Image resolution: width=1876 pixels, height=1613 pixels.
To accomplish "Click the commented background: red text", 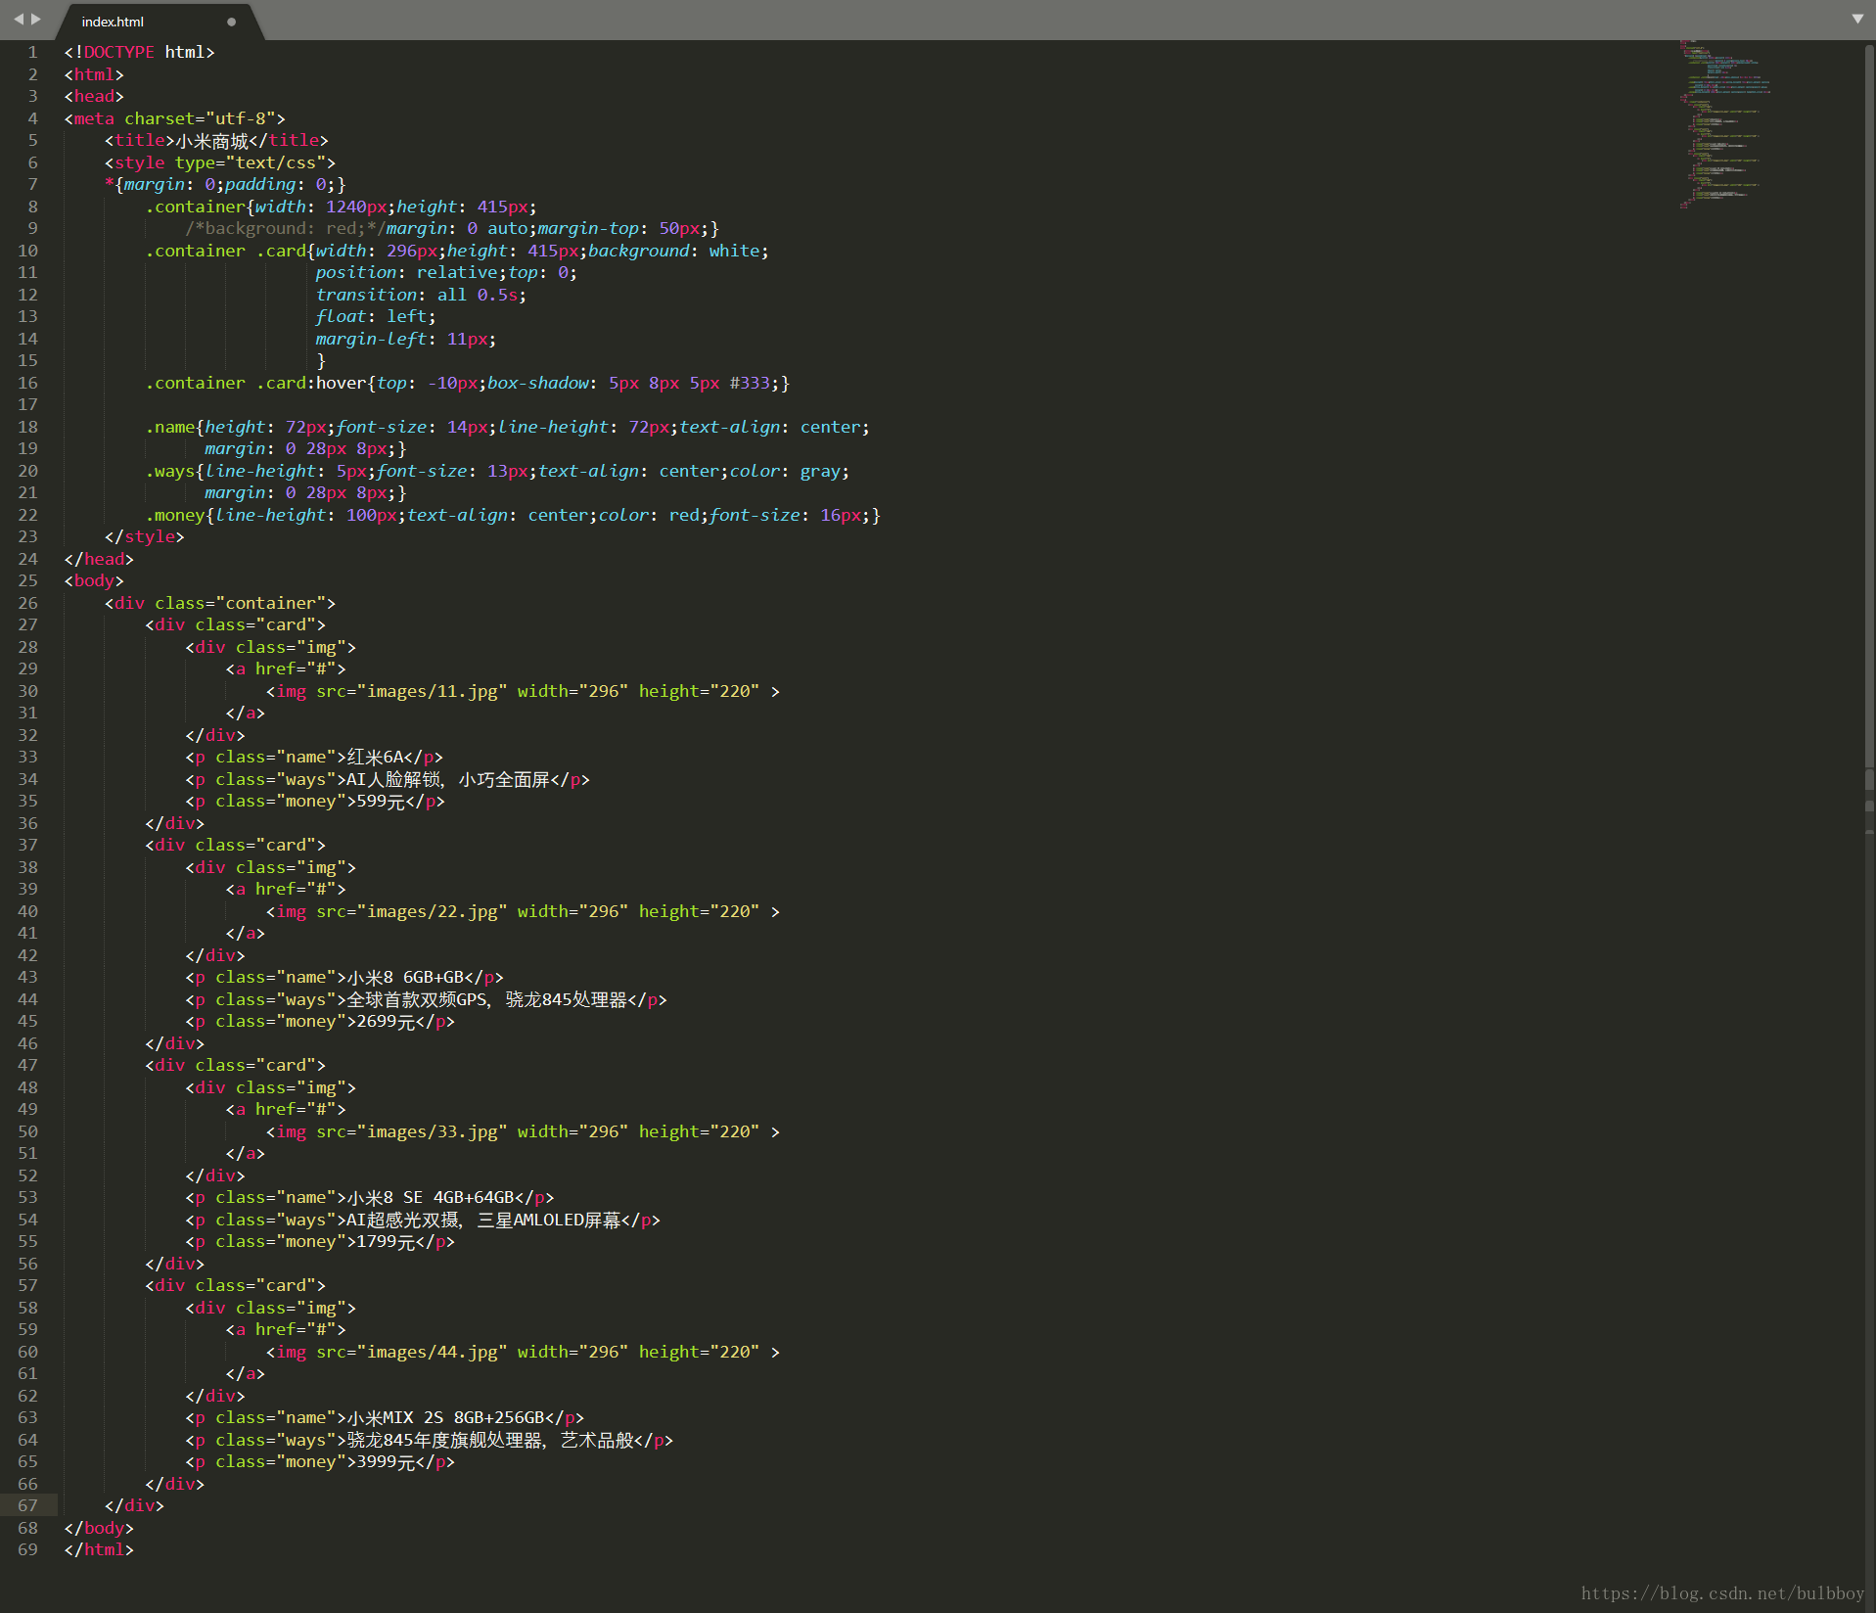I will [285, 228].
